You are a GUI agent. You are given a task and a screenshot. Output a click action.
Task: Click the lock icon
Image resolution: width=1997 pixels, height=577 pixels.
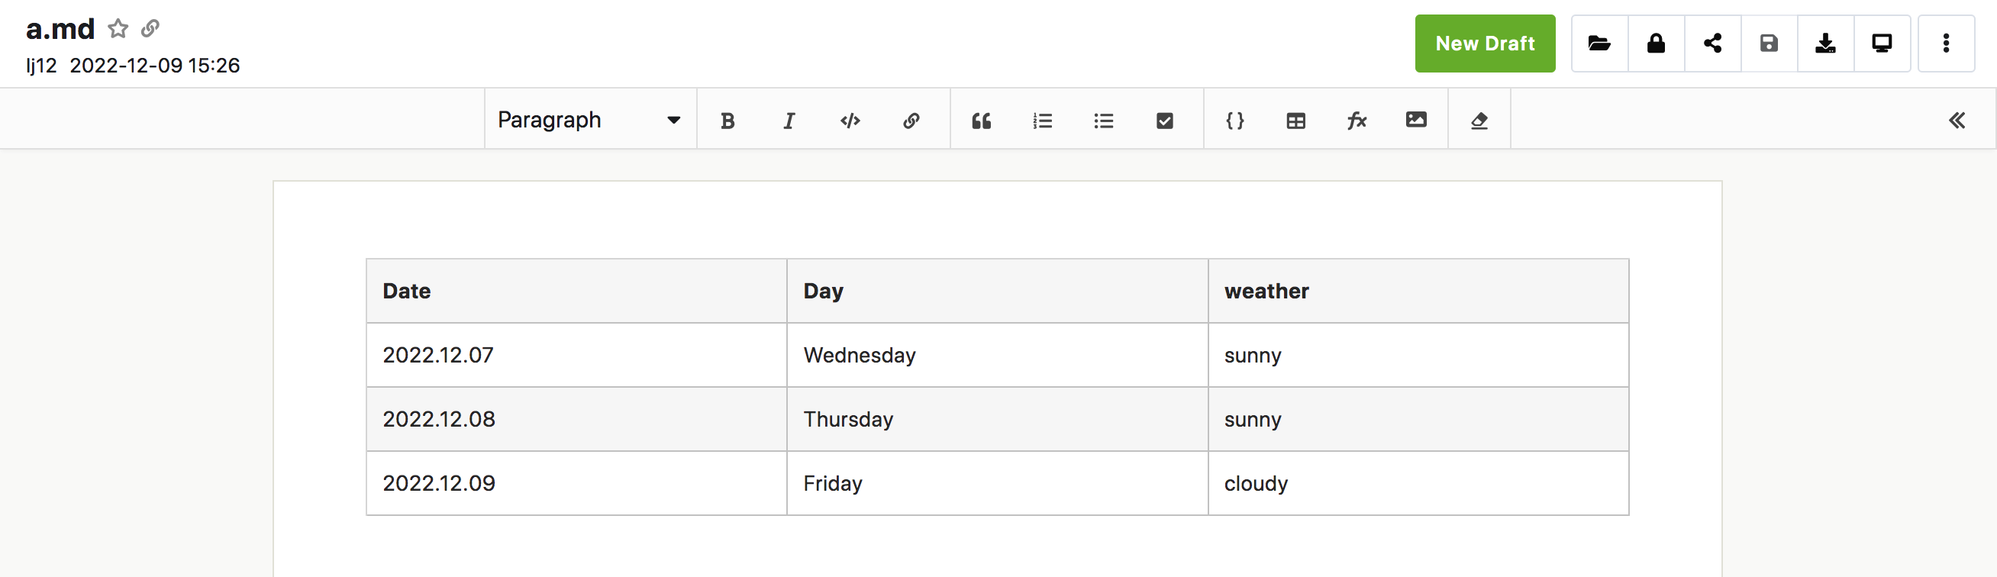click(x=1656, y=44)
